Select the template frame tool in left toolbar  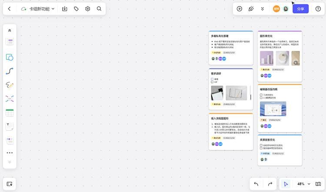pos(10,42)
